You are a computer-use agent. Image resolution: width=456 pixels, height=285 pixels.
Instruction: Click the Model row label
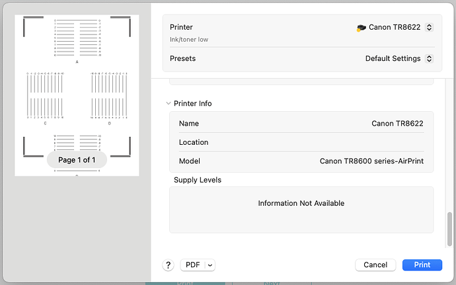click(189, 161)
